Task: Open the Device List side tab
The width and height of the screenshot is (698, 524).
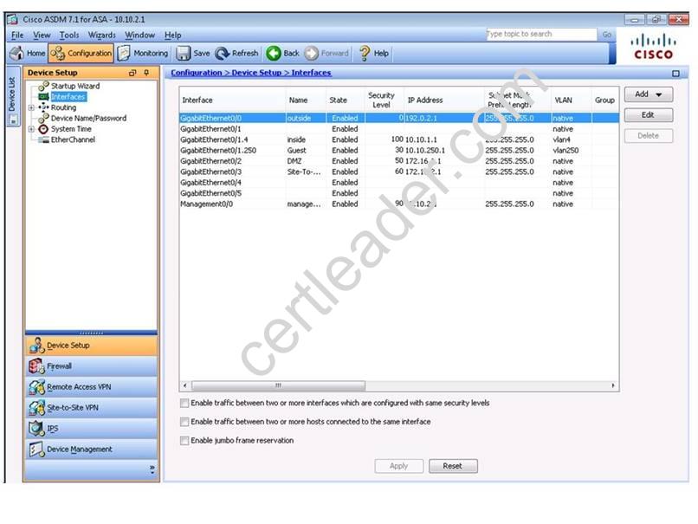Action: pos(12,95)
